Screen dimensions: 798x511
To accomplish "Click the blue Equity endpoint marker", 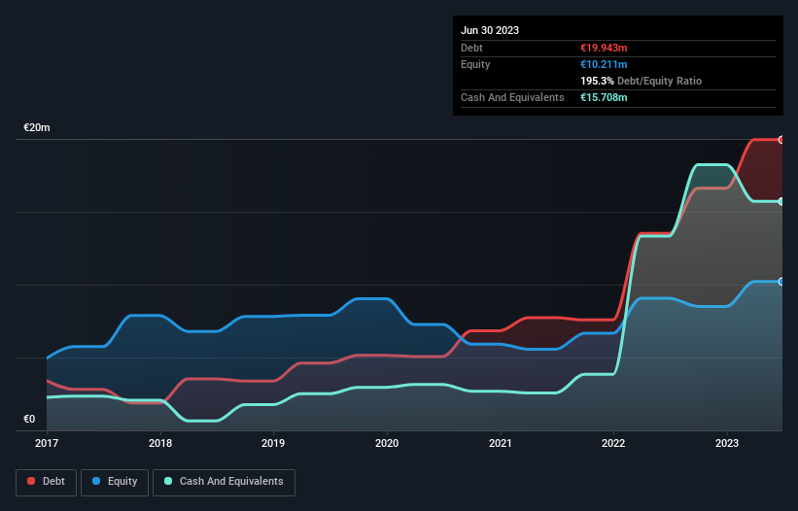I will [x=781, y=282].
